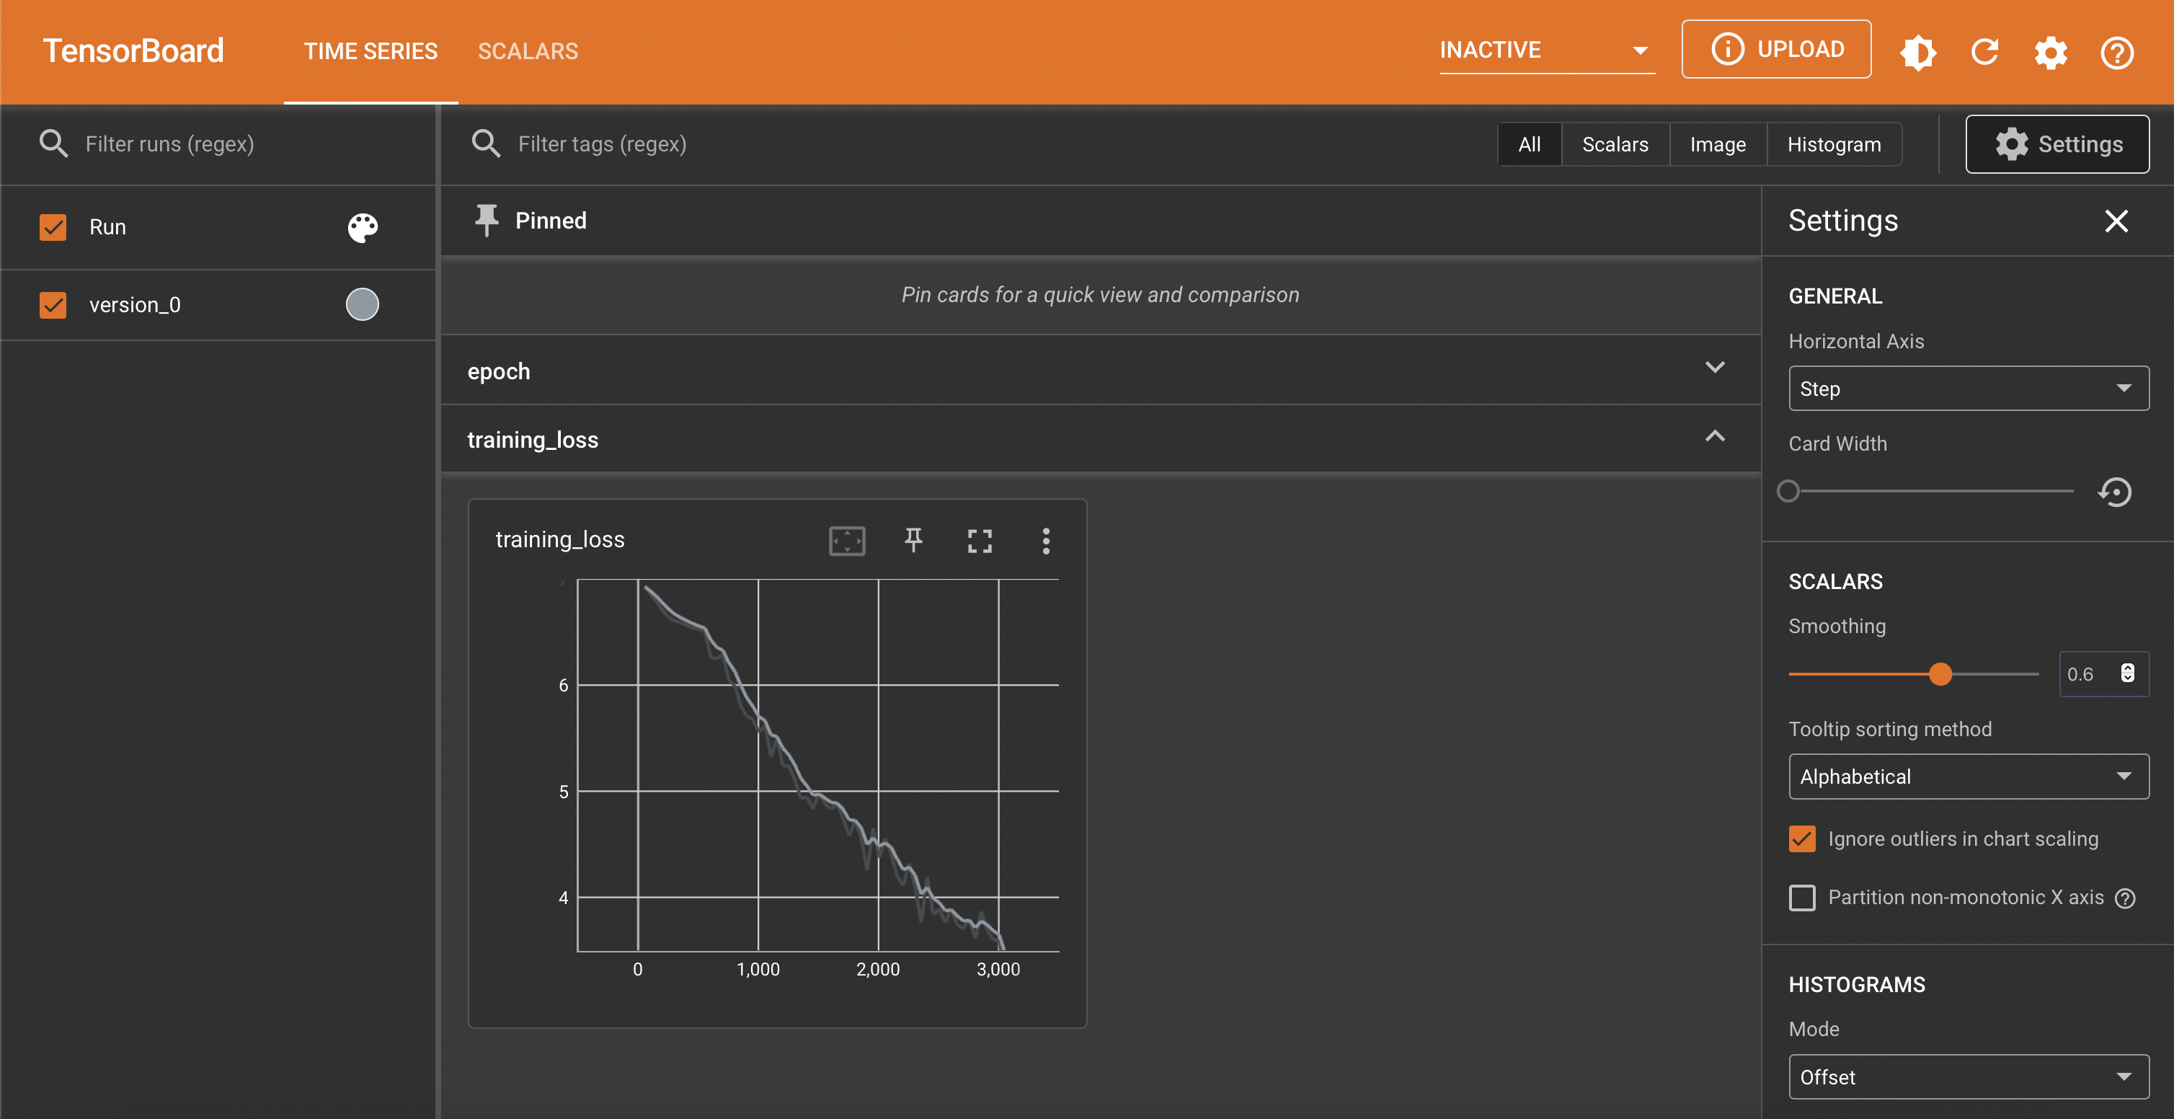Pin the training_loss card
The image size is (2174, 1119).
coord(913,541)
